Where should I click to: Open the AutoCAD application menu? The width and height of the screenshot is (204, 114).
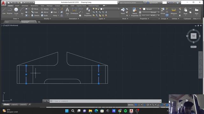4,3
